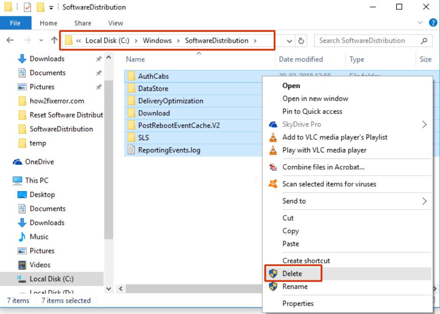Open SoftwareDistribution in the navigation pane
440x314 pixels.
click(x=61, y=129)
